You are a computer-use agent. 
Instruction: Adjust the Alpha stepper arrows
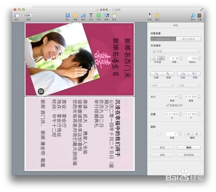coord(199,58)
